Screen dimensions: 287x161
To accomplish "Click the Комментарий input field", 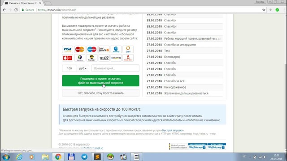I will tap(115, 68).
